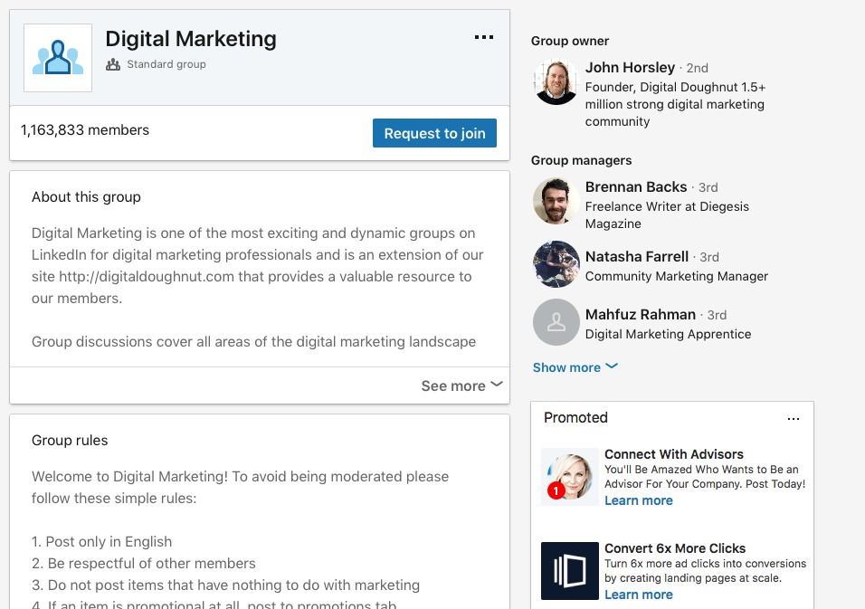865x609 pixels.
Task: Click 'Community Marketing Manager' text
Action: pyautogui.click(x=676, y=276)
